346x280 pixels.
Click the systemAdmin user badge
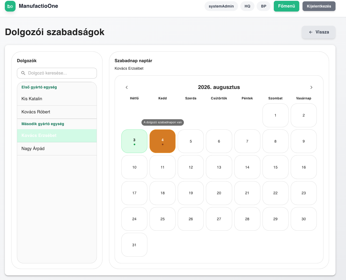(221, 6)
